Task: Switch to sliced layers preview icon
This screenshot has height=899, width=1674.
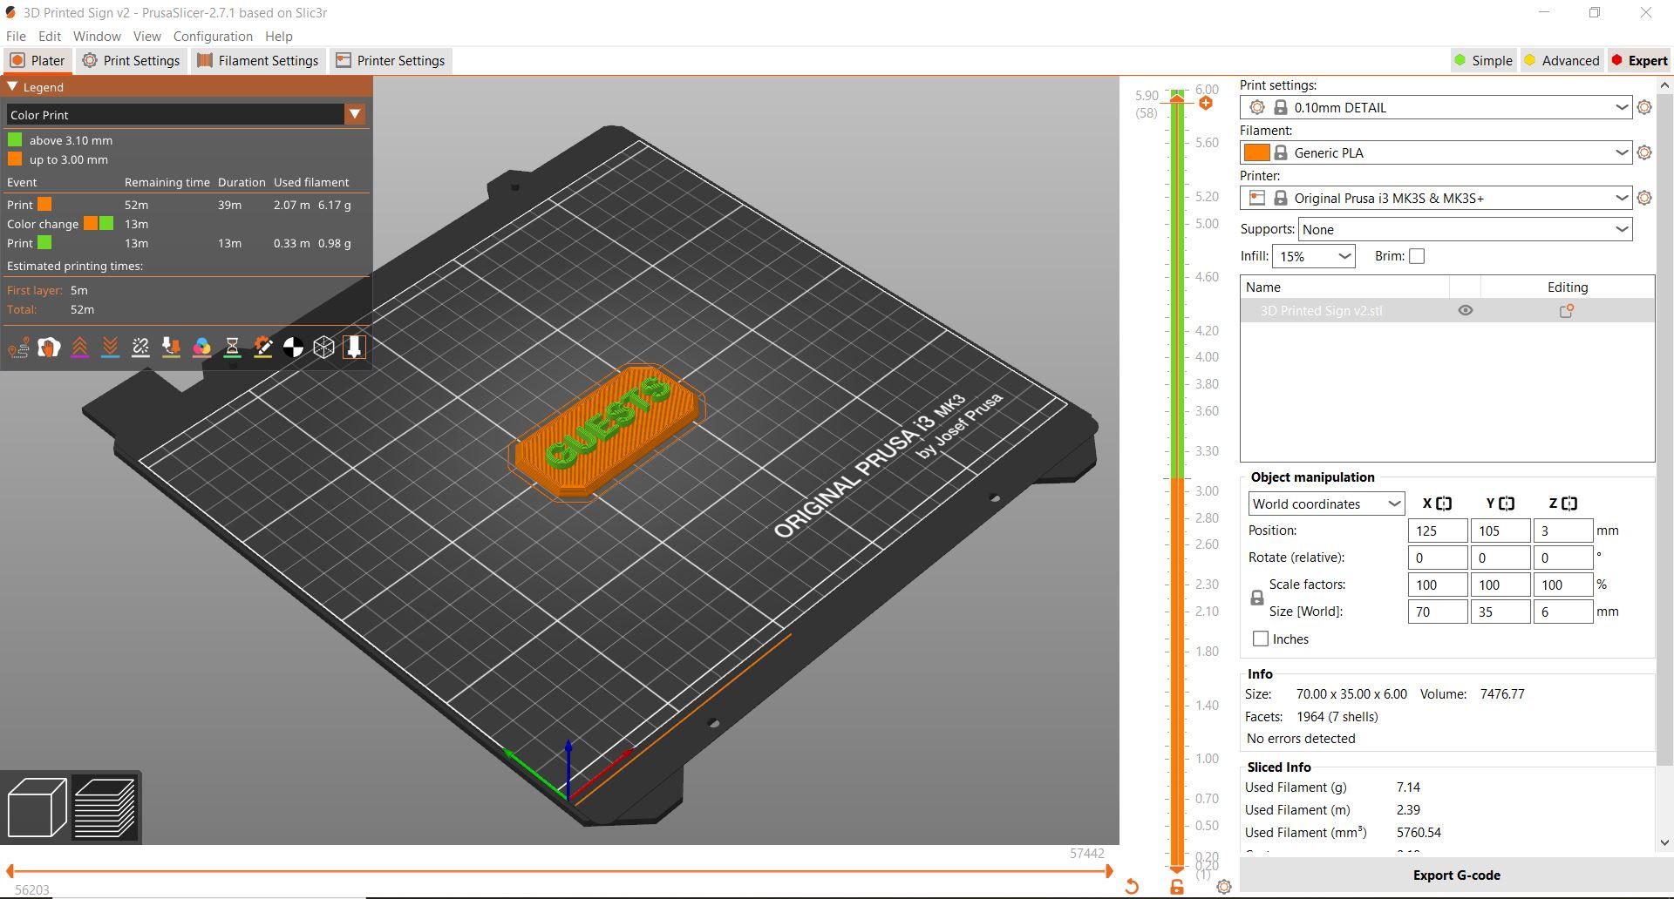Action: [105, 808]
